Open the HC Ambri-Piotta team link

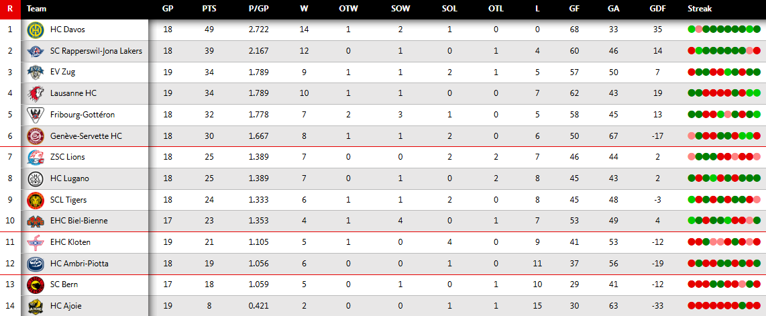tap(78, 264)
